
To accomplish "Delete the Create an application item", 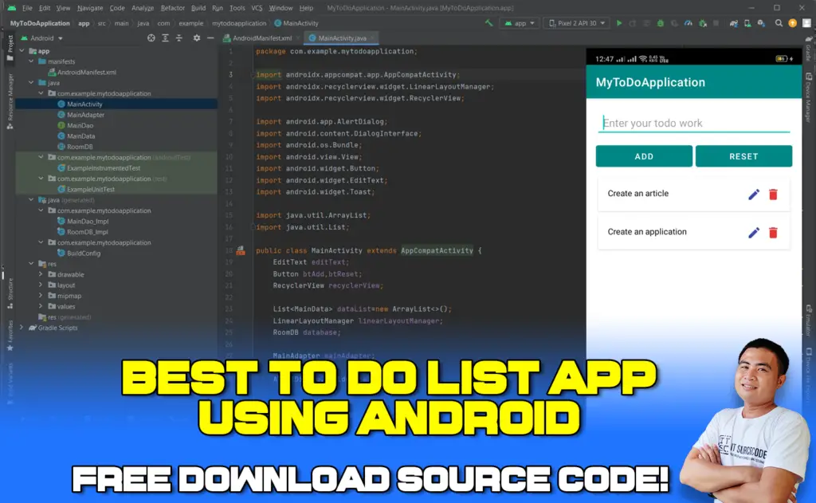I will click(773, 233).
